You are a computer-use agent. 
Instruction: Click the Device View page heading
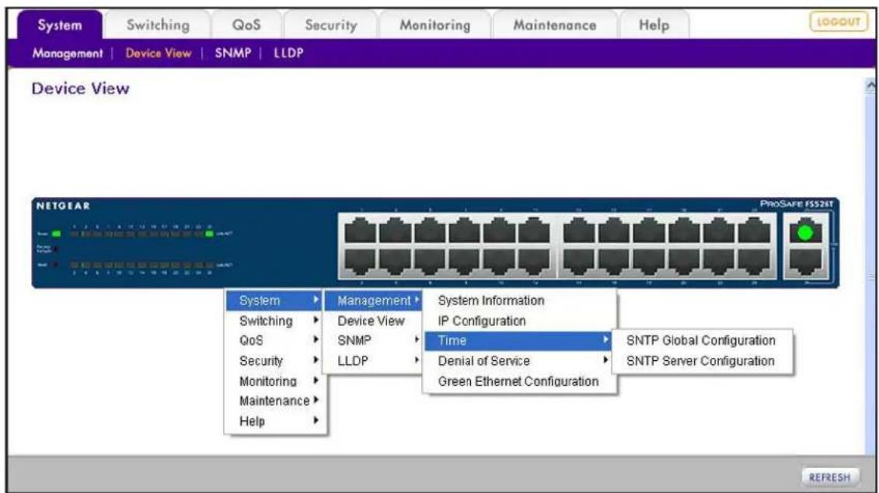pos(80,89)
